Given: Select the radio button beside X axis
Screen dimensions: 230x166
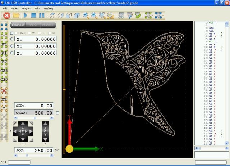Looking at the screenshot, I should [x=12, y=39].
